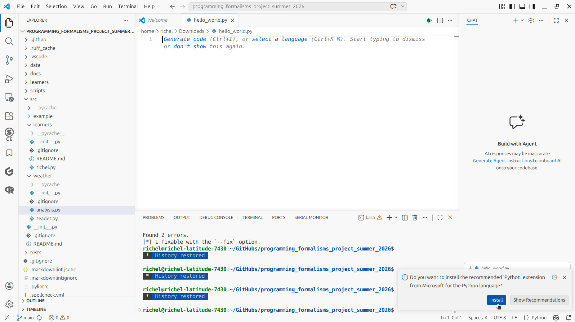The width and height of the screenshot is (575, 322).
Task: Toggle the primary side bar visibility
Action: pyautogui.click(x=512, y=7)
